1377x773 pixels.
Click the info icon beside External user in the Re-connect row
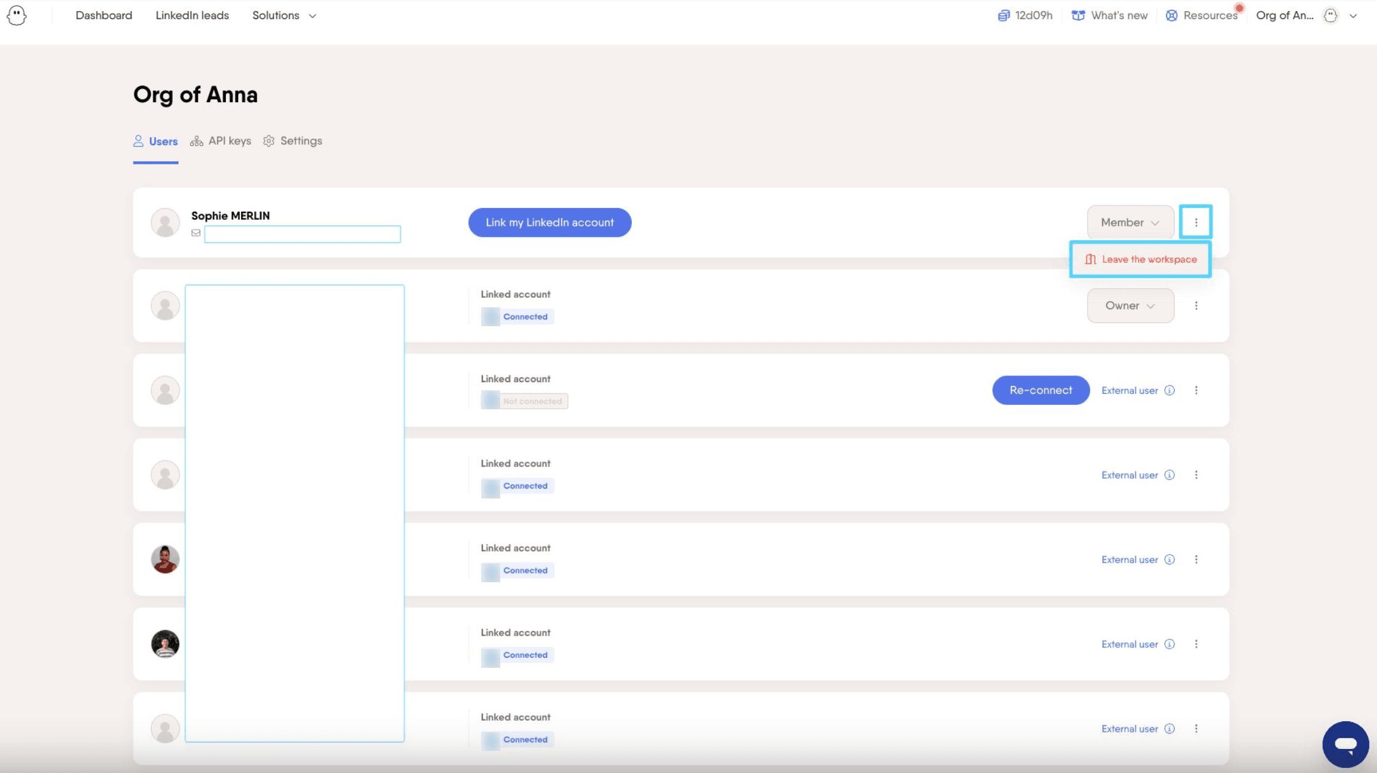pyautogui.click(x=1169, y=390)
